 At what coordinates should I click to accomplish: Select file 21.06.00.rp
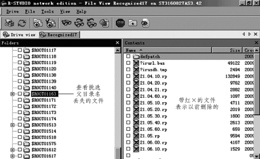pos(153,143)
